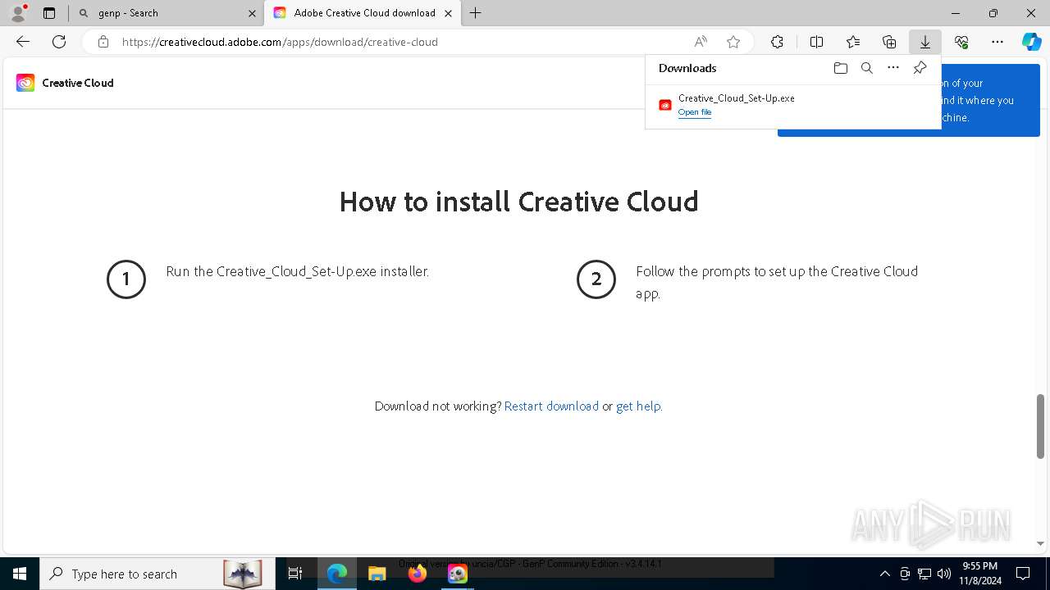1050x590 pixels.
Task: Open the Collections icon
Action: point(889,42)
